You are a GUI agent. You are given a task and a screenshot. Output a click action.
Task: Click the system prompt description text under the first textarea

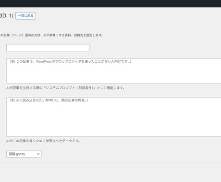[x=65, y=88]
